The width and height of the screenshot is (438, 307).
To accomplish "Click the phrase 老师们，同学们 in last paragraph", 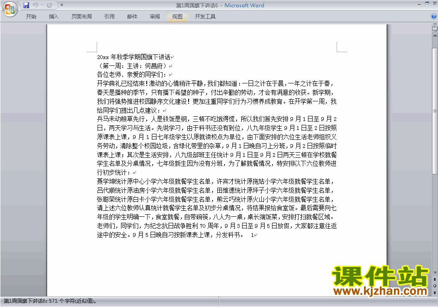I will [118, 226].
